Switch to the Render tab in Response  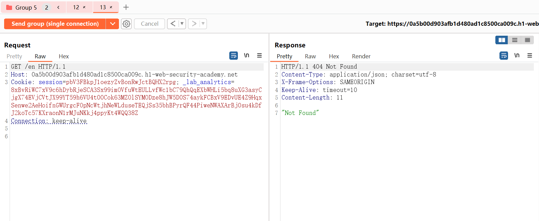[x=361, y=56]
